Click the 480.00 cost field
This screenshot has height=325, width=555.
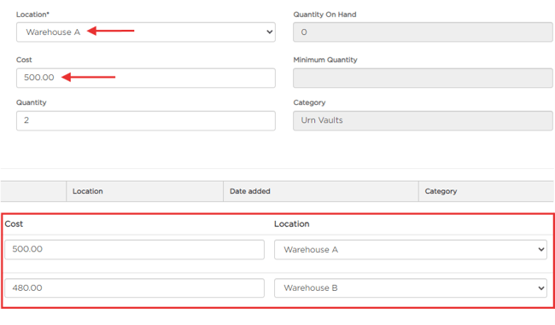point(135,287)
